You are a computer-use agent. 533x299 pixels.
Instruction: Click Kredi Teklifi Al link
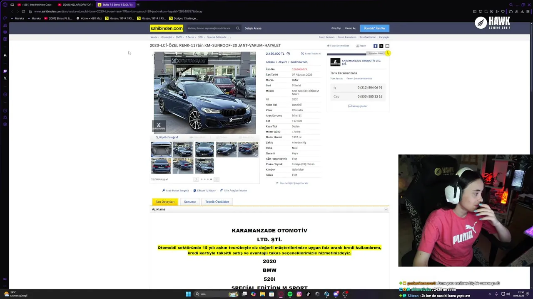pyautogui.click(x=311, y=54)
